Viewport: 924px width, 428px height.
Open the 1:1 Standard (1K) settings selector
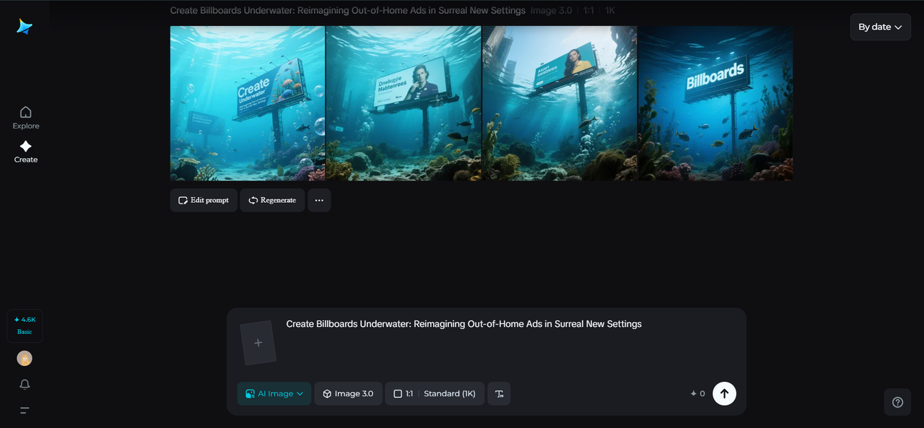click(434, 393)
